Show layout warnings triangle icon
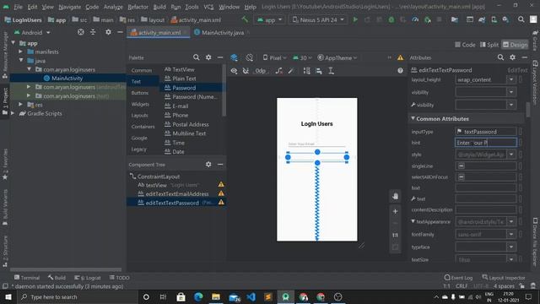 (x=400, y=57)
